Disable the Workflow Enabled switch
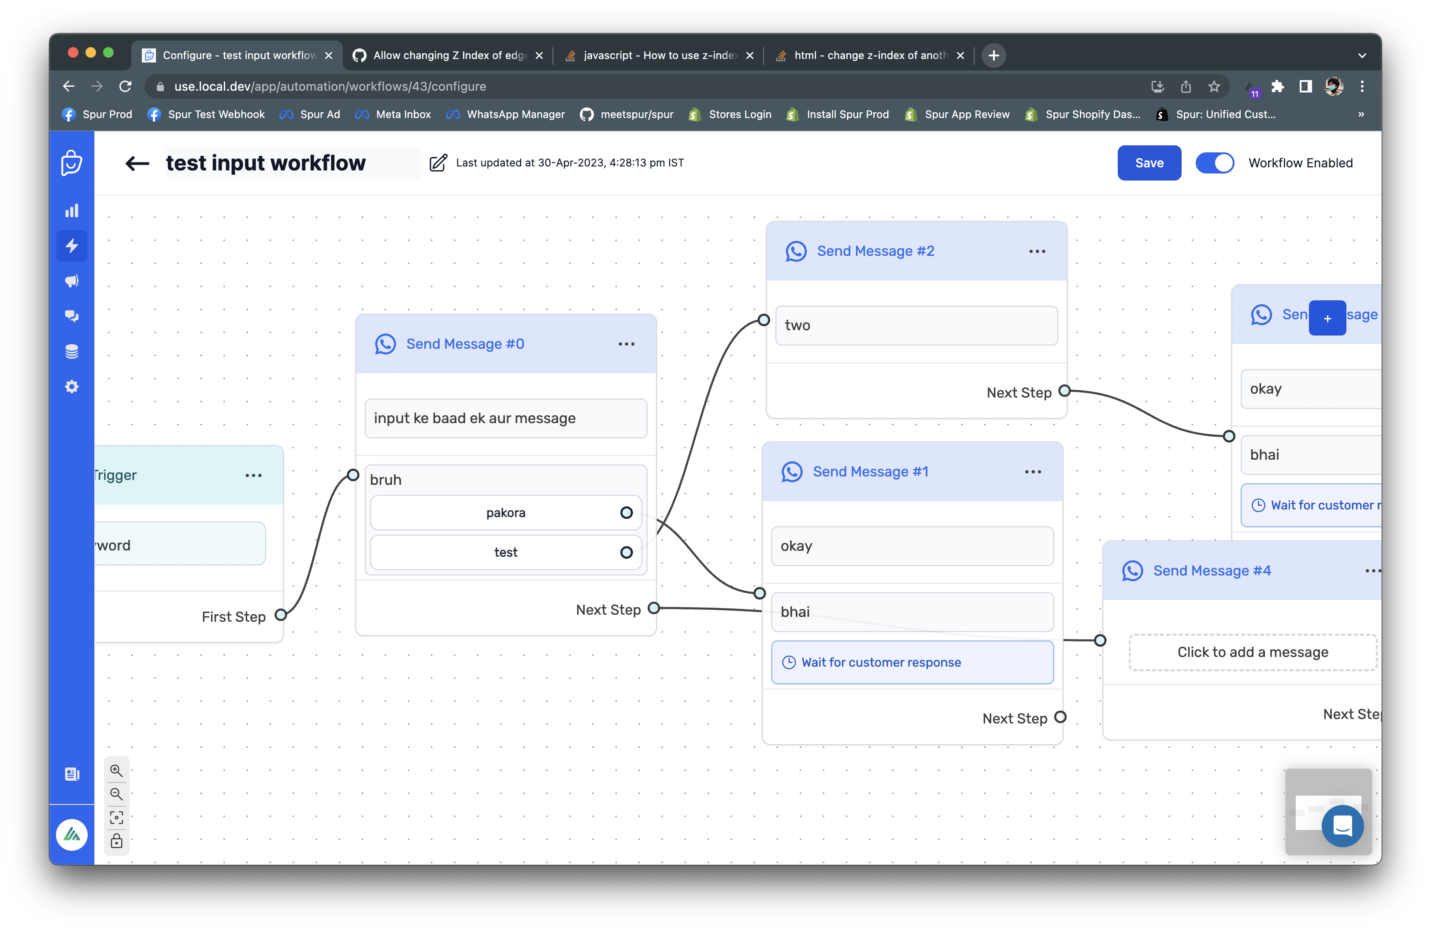Image resolution: width=1431 pixels, height=930 pixels. point(1215,163)
